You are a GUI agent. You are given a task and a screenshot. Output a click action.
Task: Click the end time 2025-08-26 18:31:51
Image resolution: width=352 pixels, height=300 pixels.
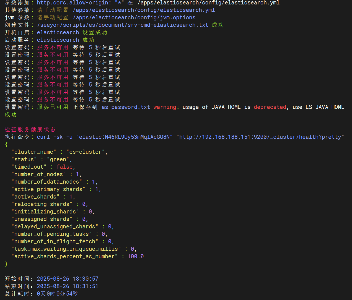(68, 286)
